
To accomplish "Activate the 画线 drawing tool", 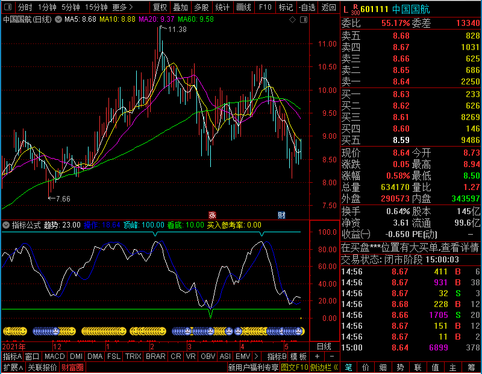I will 243,7.
